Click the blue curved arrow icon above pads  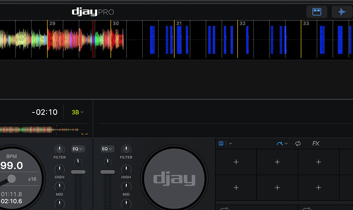280,144
